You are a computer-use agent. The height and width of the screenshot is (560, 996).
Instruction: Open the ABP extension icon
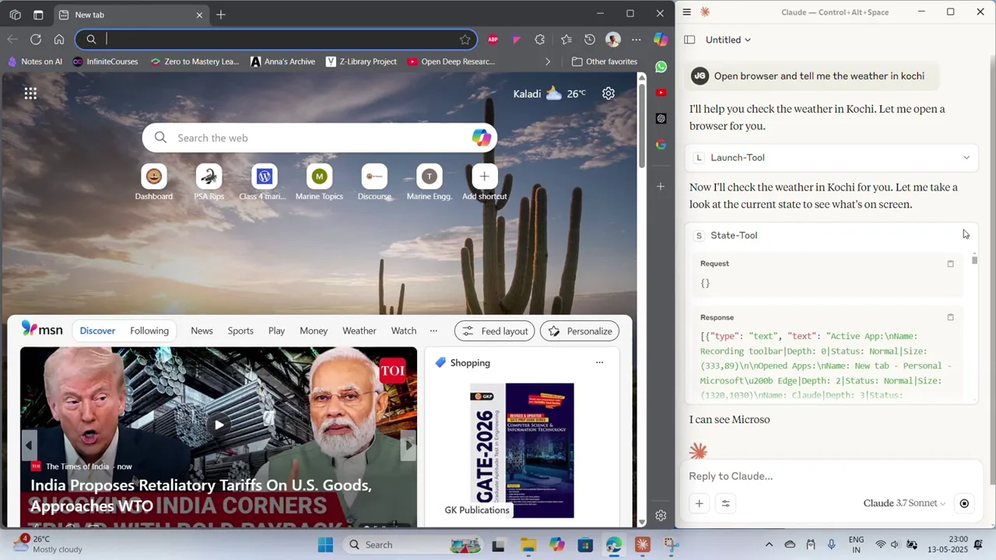pos(493,39)
